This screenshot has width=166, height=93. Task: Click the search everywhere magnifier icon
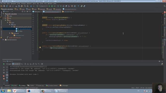tap(165, 6)
